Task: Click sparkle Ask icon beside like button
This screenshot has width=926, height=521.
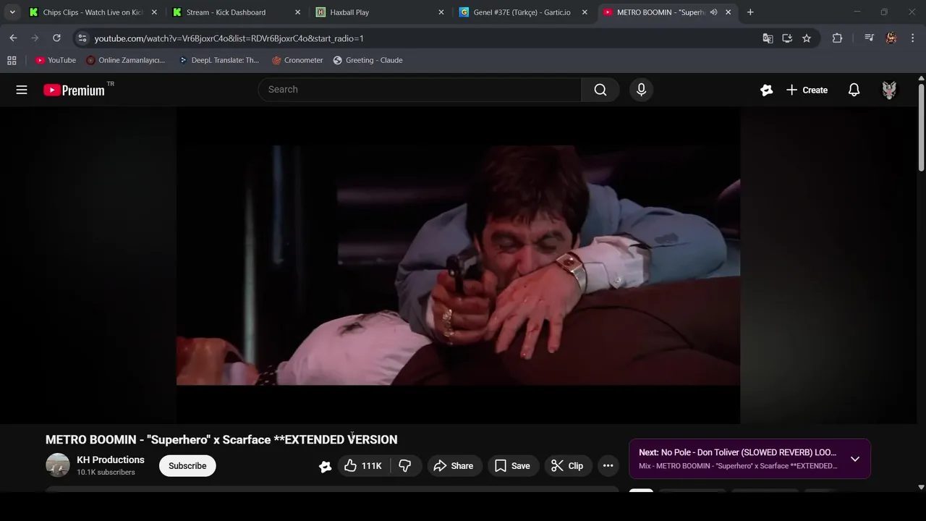Action: pos(326,467)
